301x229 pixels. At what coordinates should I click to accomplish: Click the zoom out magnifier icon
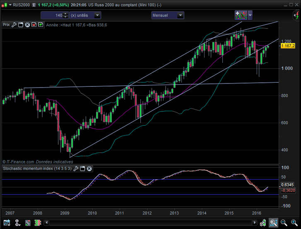point(284,223)
